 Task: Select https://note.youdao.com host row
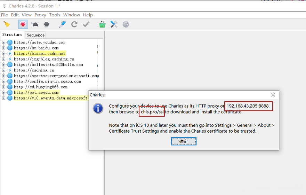pyautogui.click(x=40, y=42)
